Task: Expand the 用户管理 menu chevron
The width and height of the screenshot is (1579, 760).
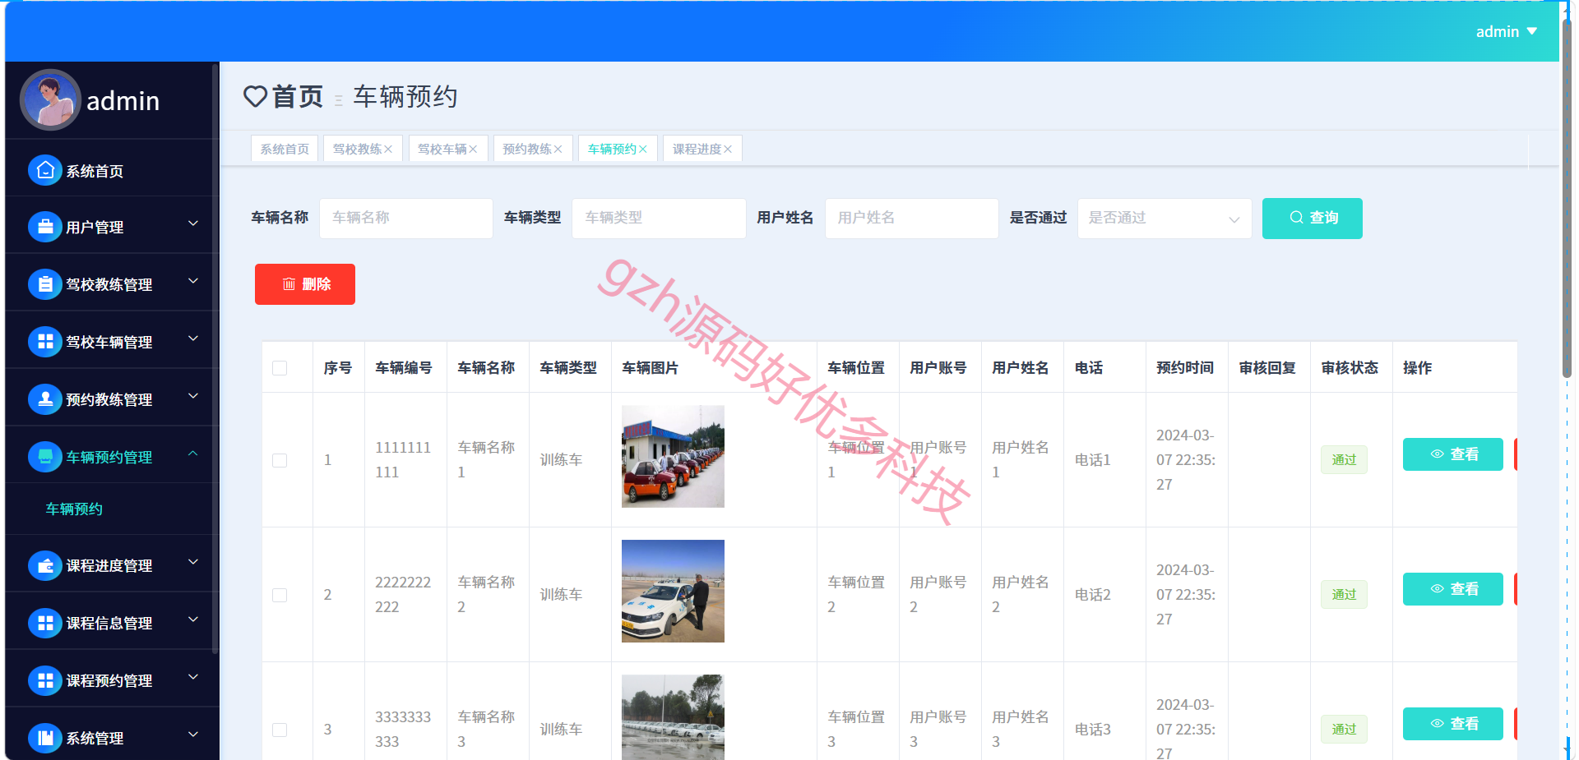Action: click(193, 223)
